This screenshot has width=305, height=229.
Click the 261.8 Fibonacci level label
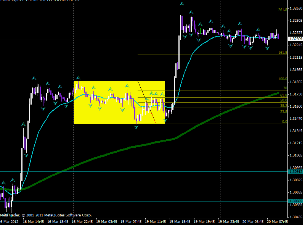pos(283,10)
